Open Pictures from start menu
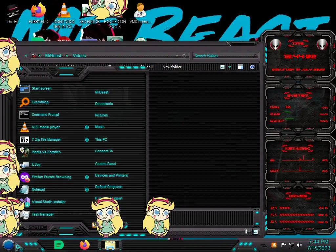This screenshot has height=252, width=336. click(x=101, y=115)
